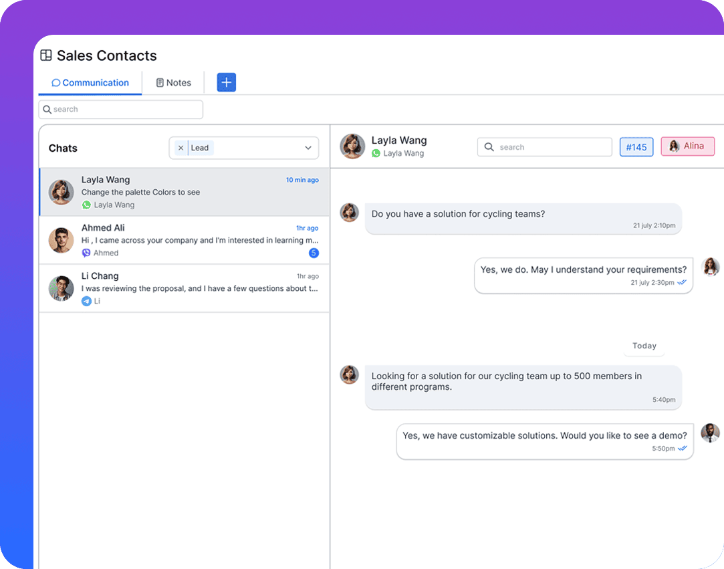
Task: Click the read-receipt checkmarks next to 5:50pm
Action: point(682,449)
